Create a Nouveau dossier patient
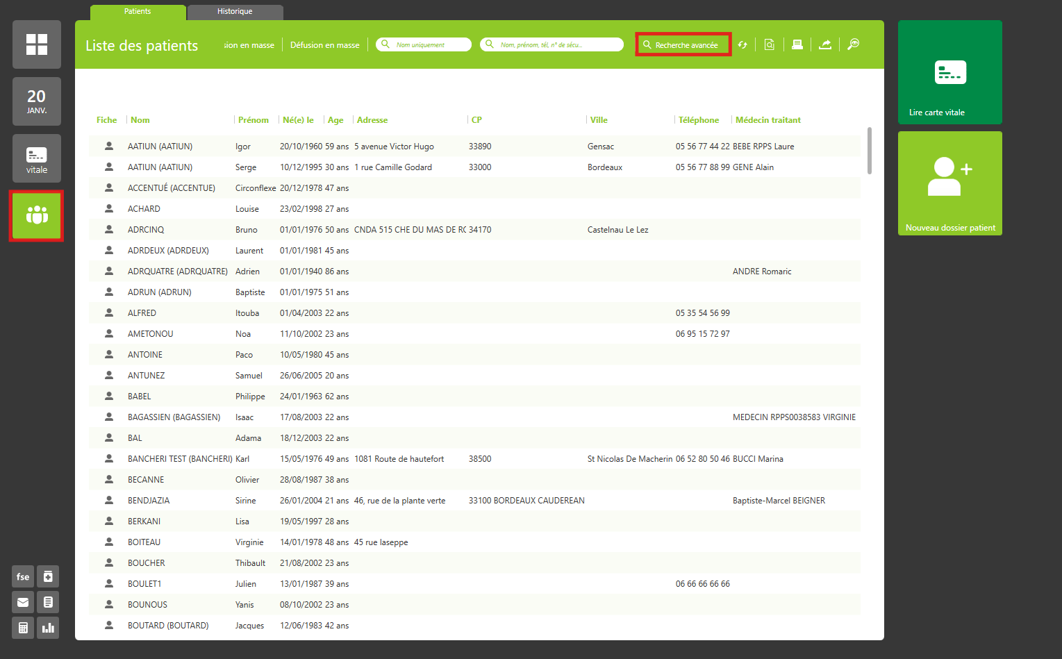Image resolution: width=1062 pixels, height=659 pixels. [949, 183]
